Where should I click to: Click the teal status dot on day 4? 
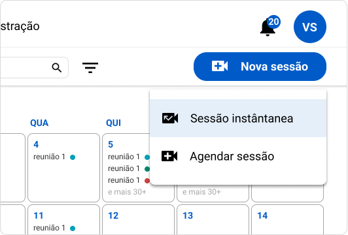73,157
